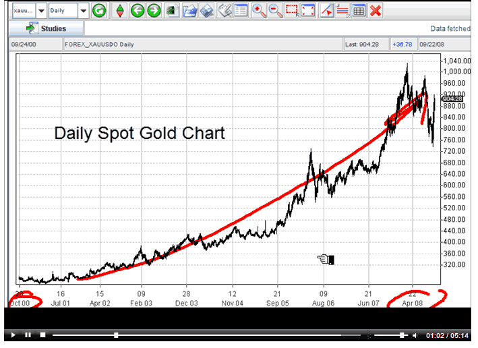The height and width of the screenshot is (348, 478).
Task: Click the print chart icon
Action: (x=225, y=11)
